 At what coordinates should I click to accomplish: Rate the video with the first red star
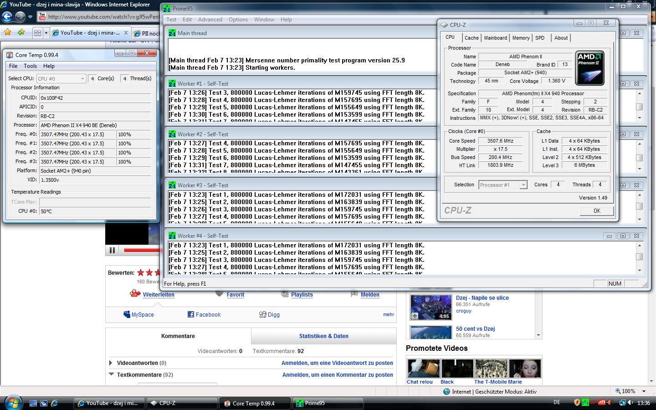coord(141,273)
